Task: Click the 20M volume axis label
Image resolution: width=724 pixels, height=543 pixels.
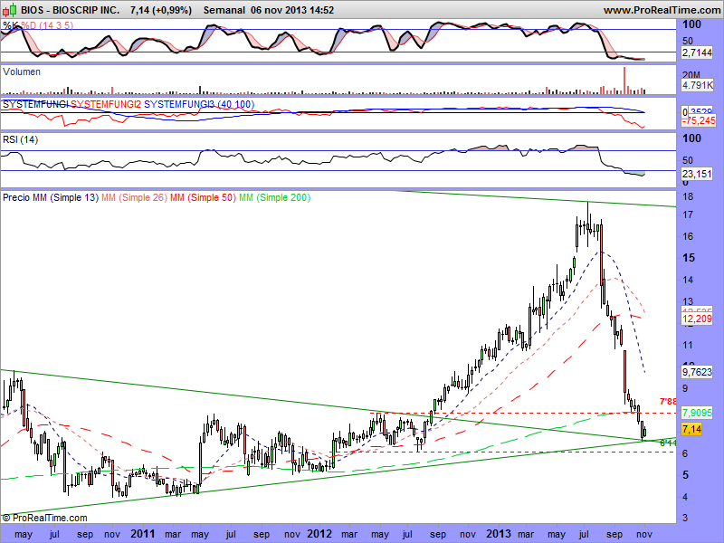Action: pos(691,75)
